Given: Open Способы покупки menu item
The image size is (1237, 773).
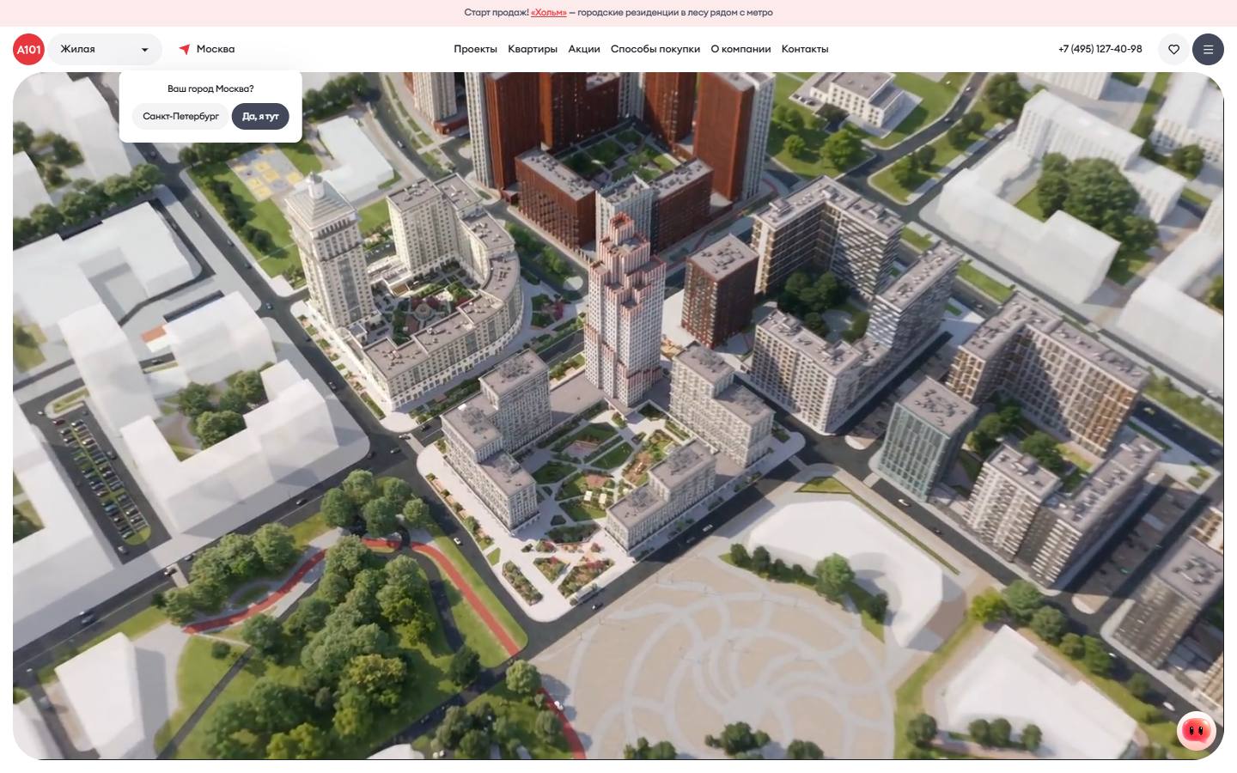Looking at the screenshot, I should pyautogui.click(x=655, y=49).
